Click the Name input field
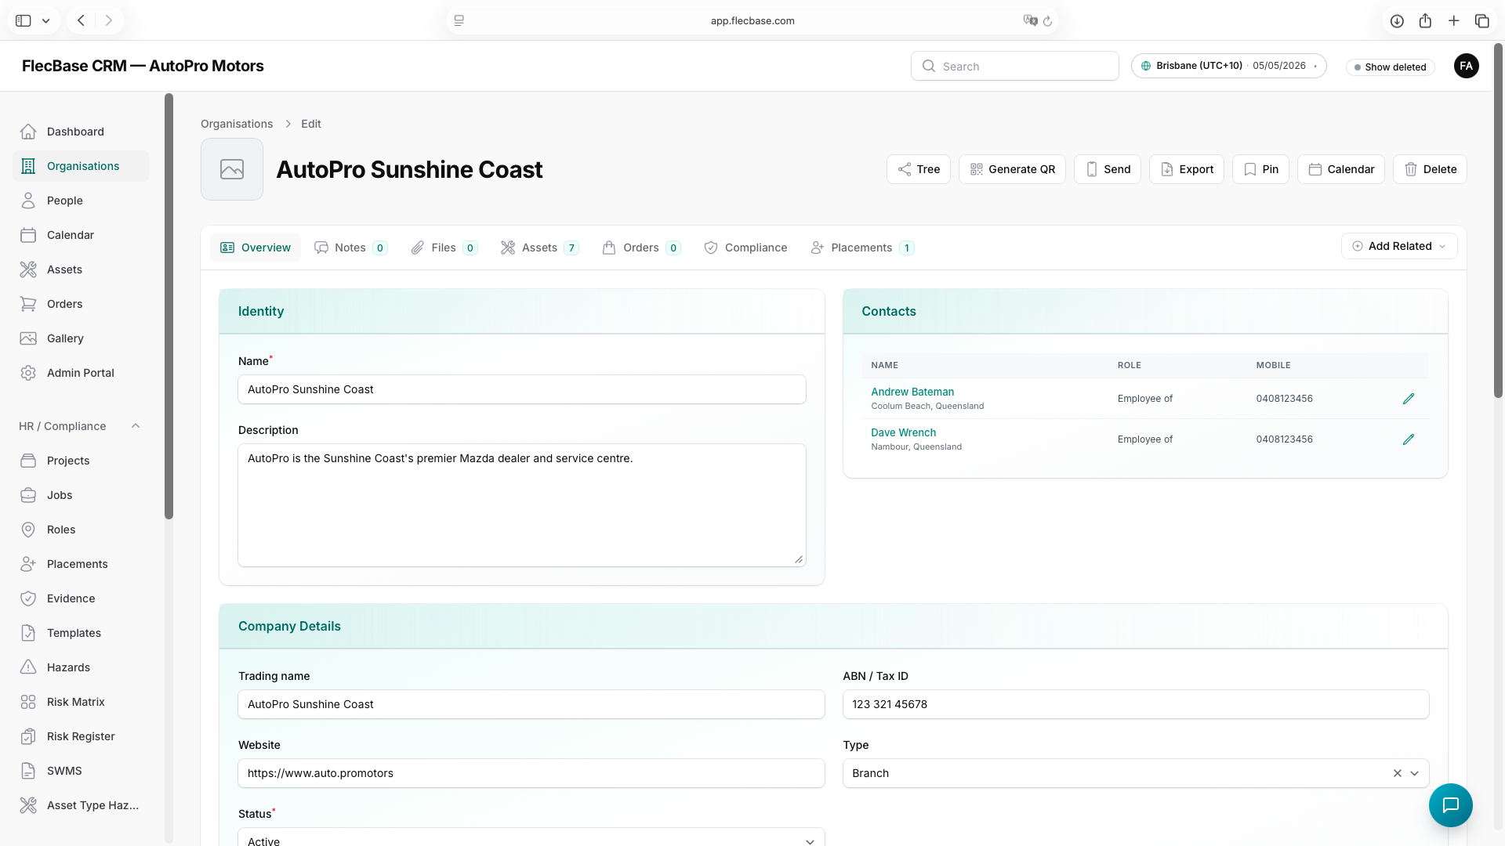This screenshot has height=846, width=1505. pos(522,389)
